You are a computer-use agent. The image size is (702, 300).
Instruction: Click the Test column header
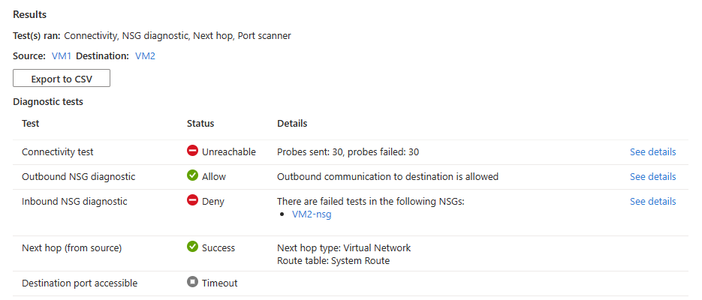(x=31, y=123)
